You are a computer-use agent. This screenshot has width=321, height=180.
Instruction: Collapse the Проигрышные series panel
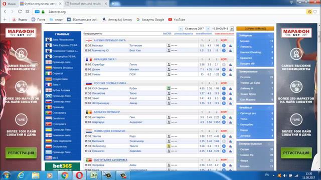pos(269,71)
